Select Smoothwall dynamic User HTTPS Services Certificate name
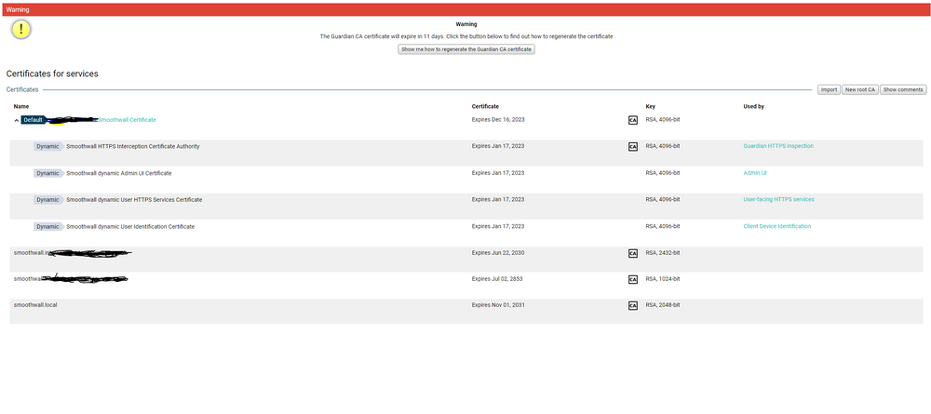The image size is (931, 414). (x=134, y=200)
